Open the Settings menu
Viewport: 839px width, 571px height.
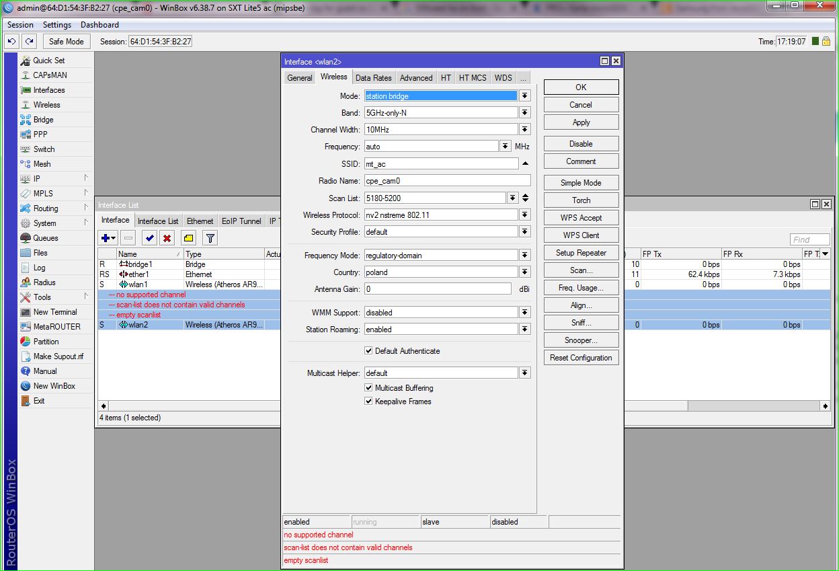click(x=56, y=25)
